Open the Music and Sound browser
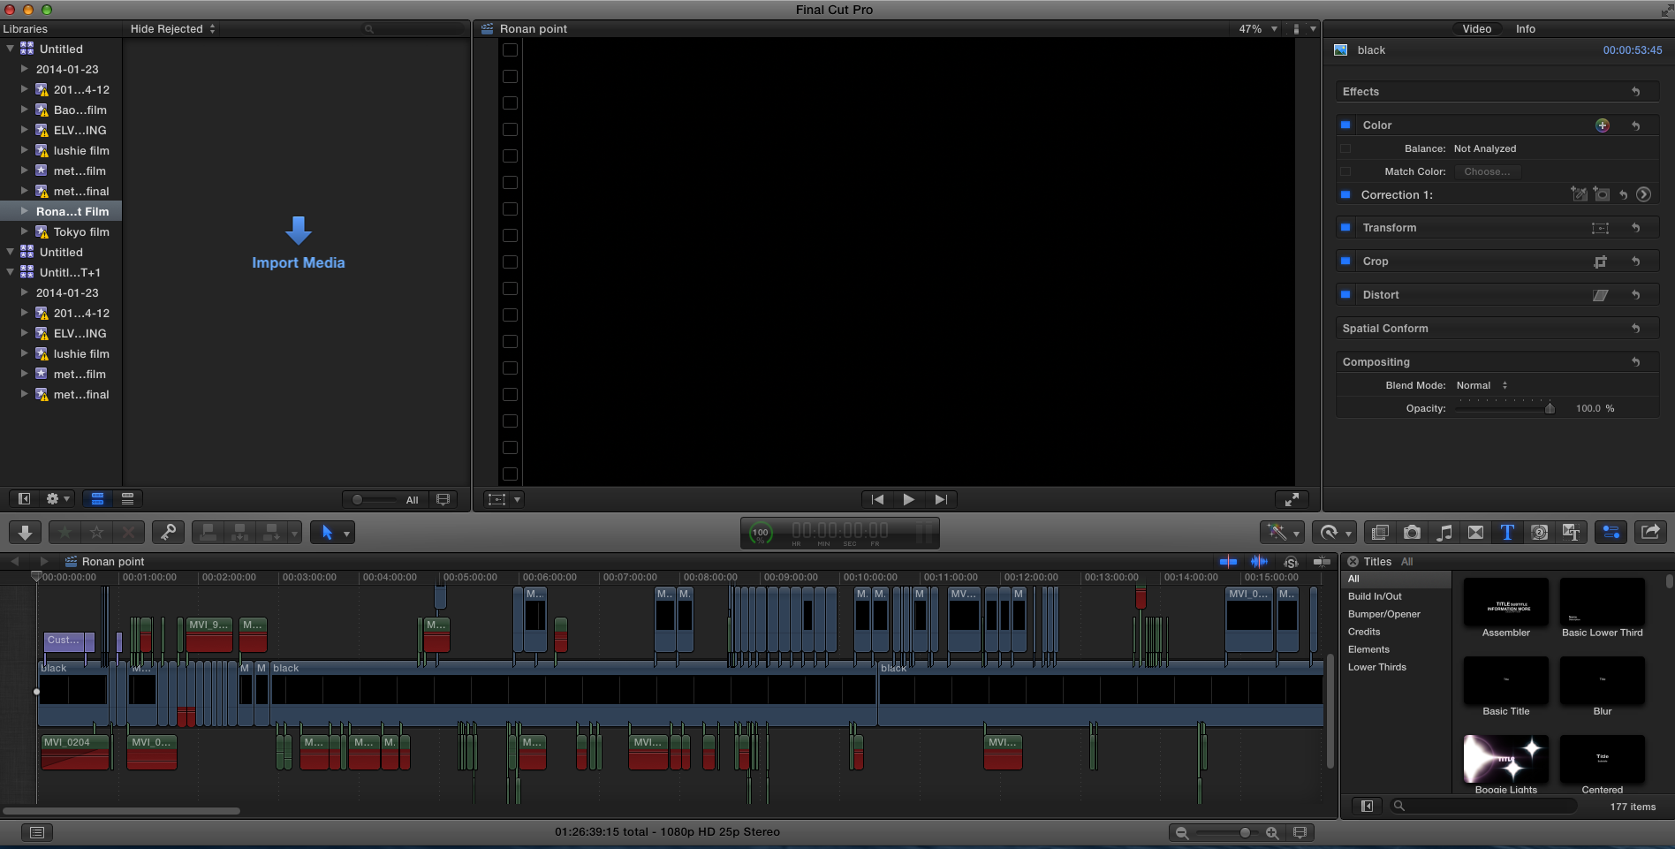 click(1444, 532)
